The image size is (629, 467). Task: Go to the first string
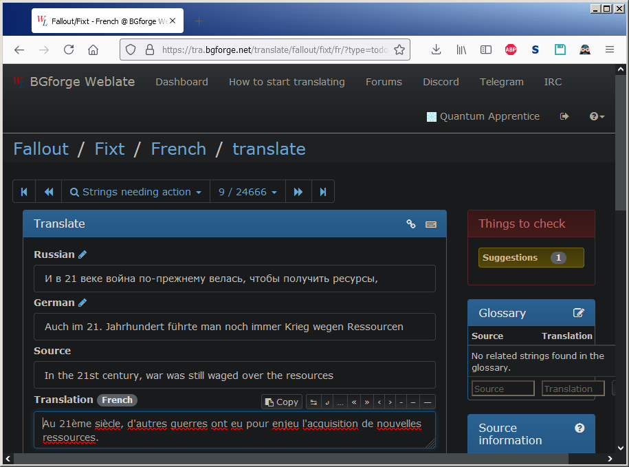coord(24,192)
